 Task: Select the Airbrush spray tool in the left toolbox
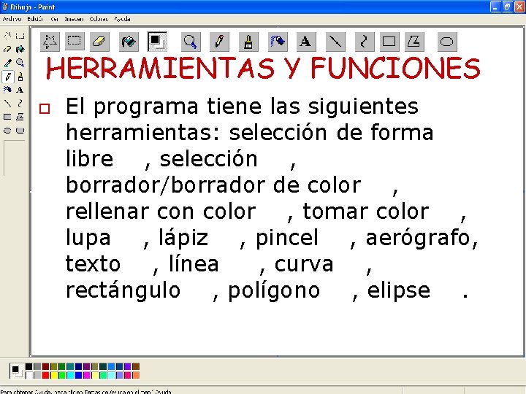click(x=8, y=90)
